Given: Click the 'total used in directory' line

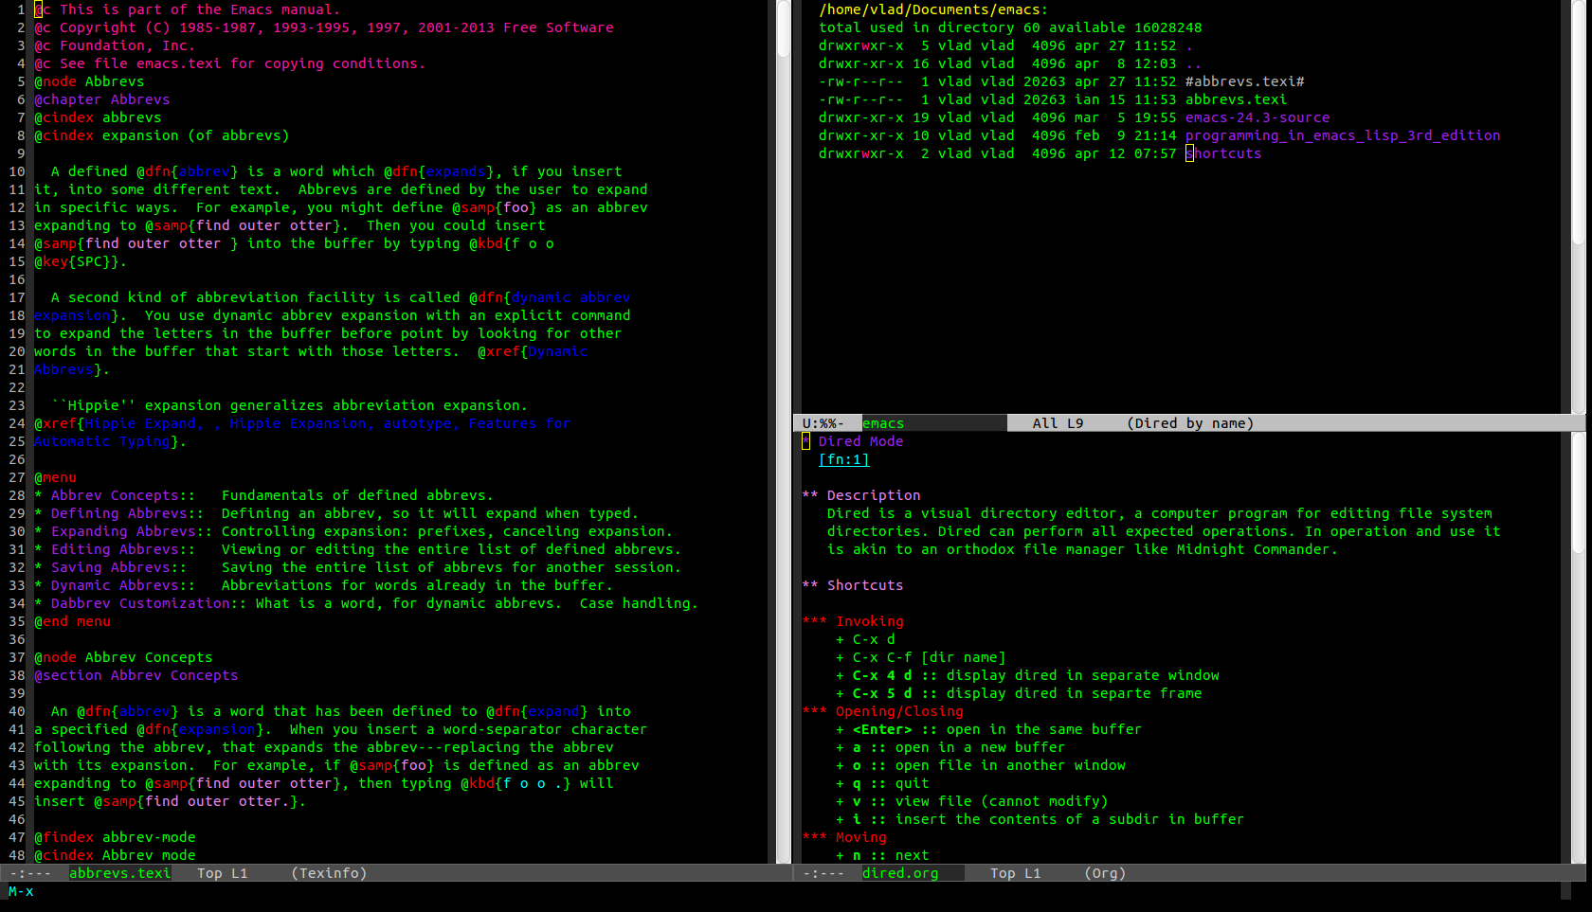Looking at the screenshot, I should [1010, 27].
